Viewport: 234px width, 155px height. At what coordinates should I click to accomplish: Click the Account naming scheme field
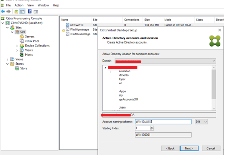pyautogui.click(x=163, y=122)
